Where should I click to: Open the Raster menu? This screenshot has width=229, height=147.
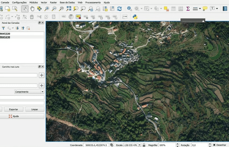(x=53, y=2)
